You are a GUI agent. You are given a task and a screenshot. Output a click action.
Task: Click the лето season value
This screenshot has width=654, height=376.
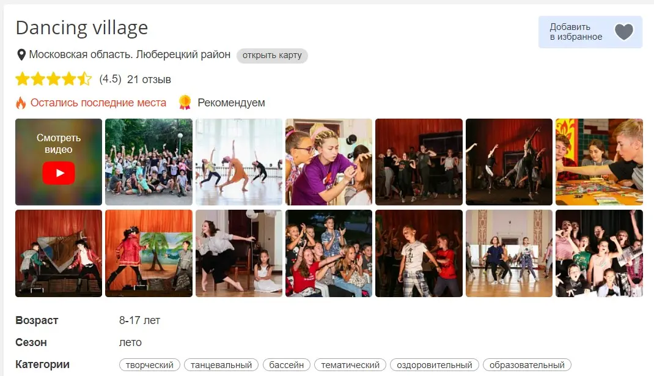131,342
